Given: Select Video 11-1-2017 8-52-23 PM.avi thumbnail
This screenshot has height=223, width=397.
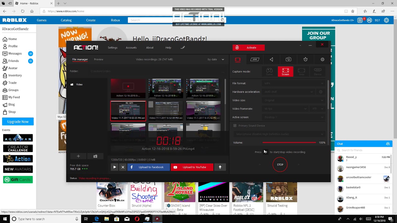Looking at the screenshot, I should (128, 111).
